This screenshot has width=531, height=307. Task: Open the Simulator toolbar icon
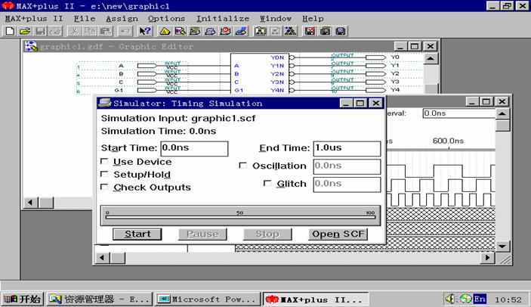tap(211, 31)
